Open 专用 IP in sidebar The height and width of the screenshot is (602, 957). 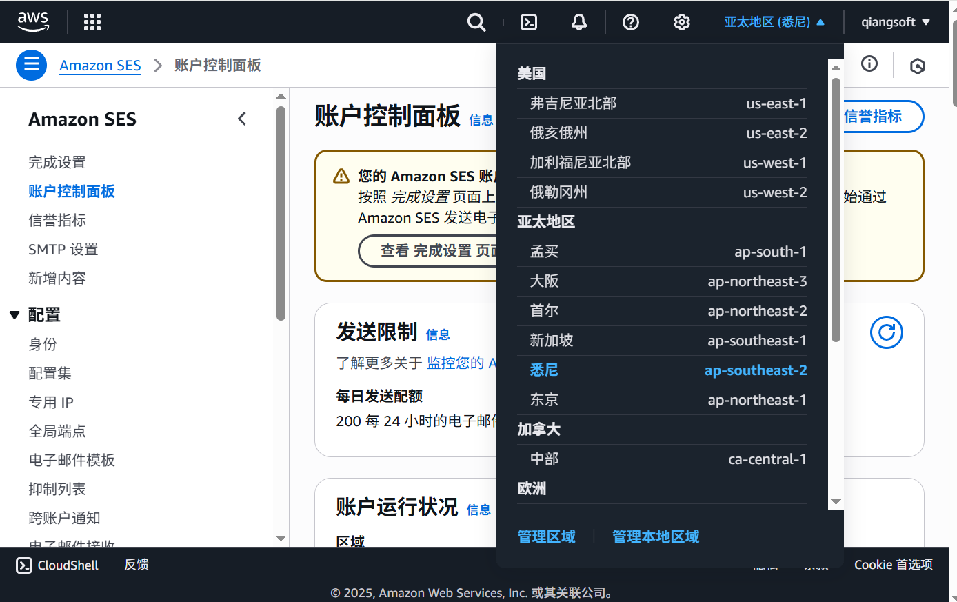pos(51,403)
